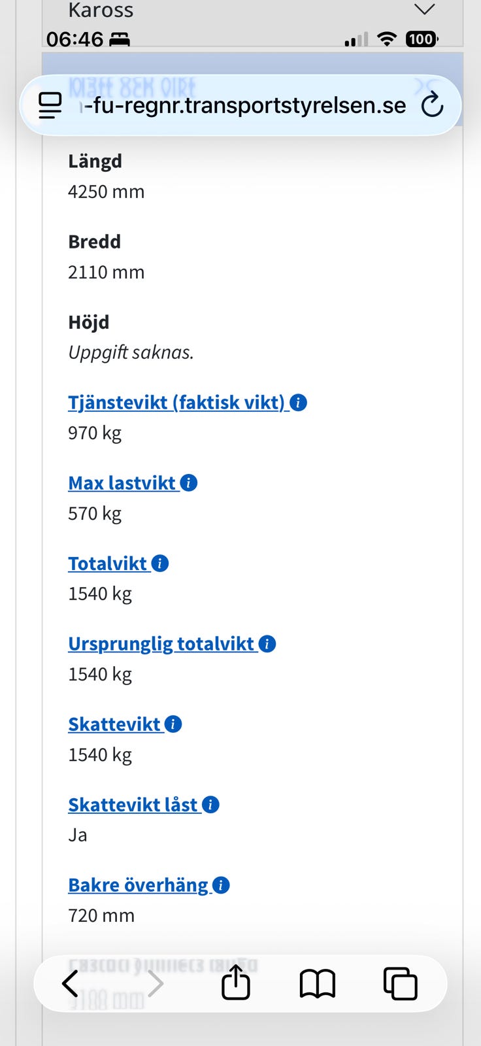Open info icon beside Totalvikt

(x=159, y=564)
